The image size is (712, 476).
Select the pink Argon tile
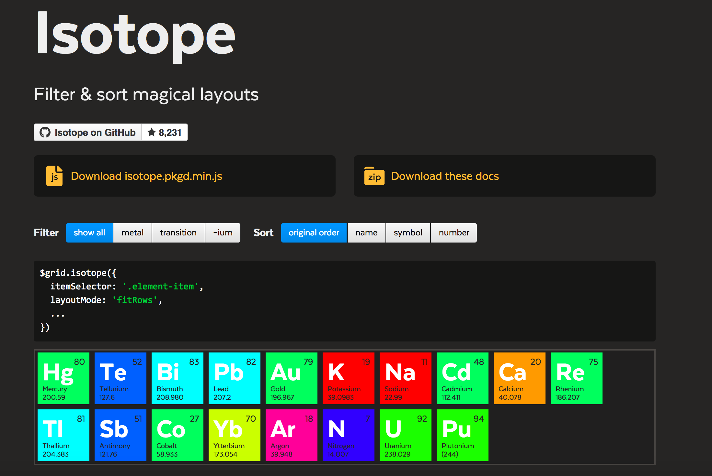(x=291, y=435)
